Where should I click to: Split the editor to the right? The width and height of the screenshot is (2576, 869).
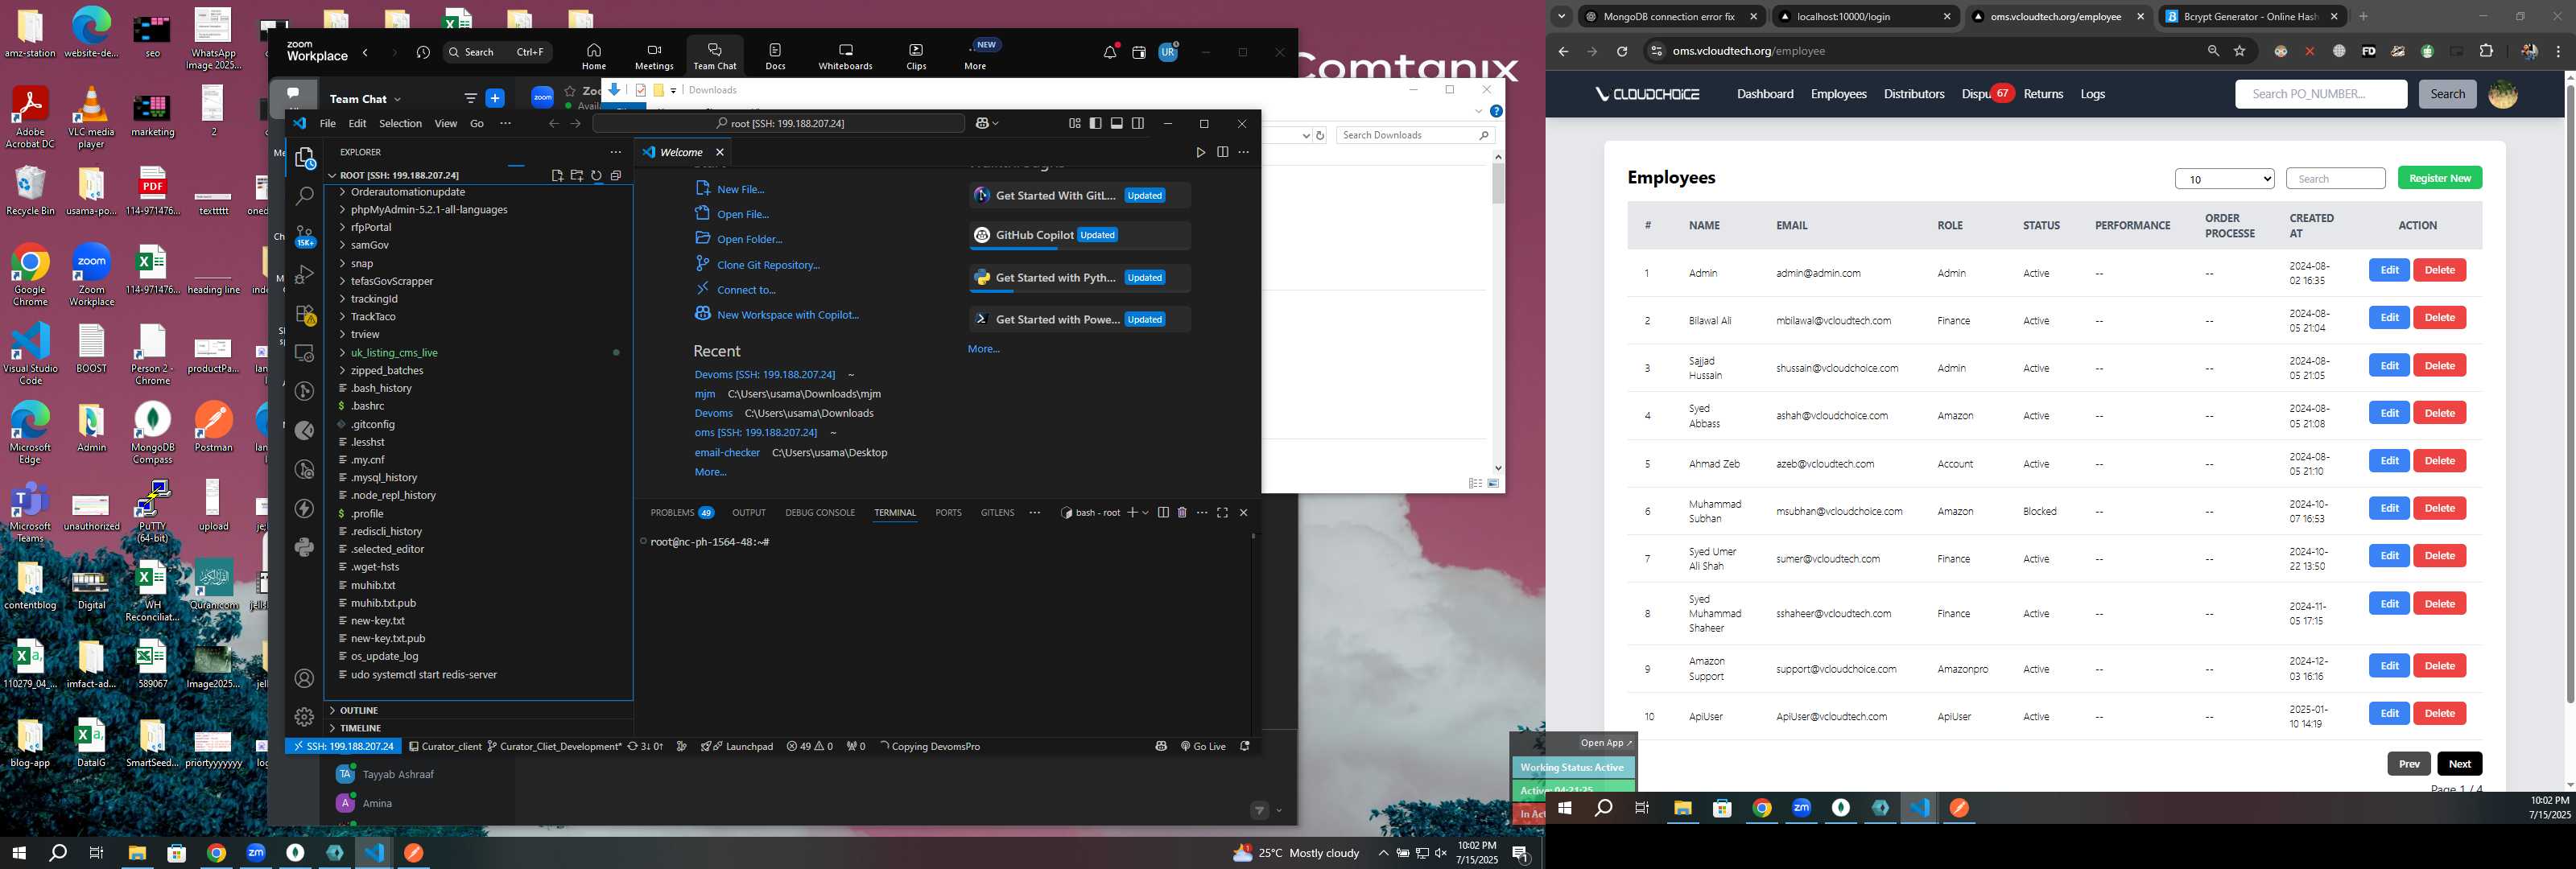1222,152
